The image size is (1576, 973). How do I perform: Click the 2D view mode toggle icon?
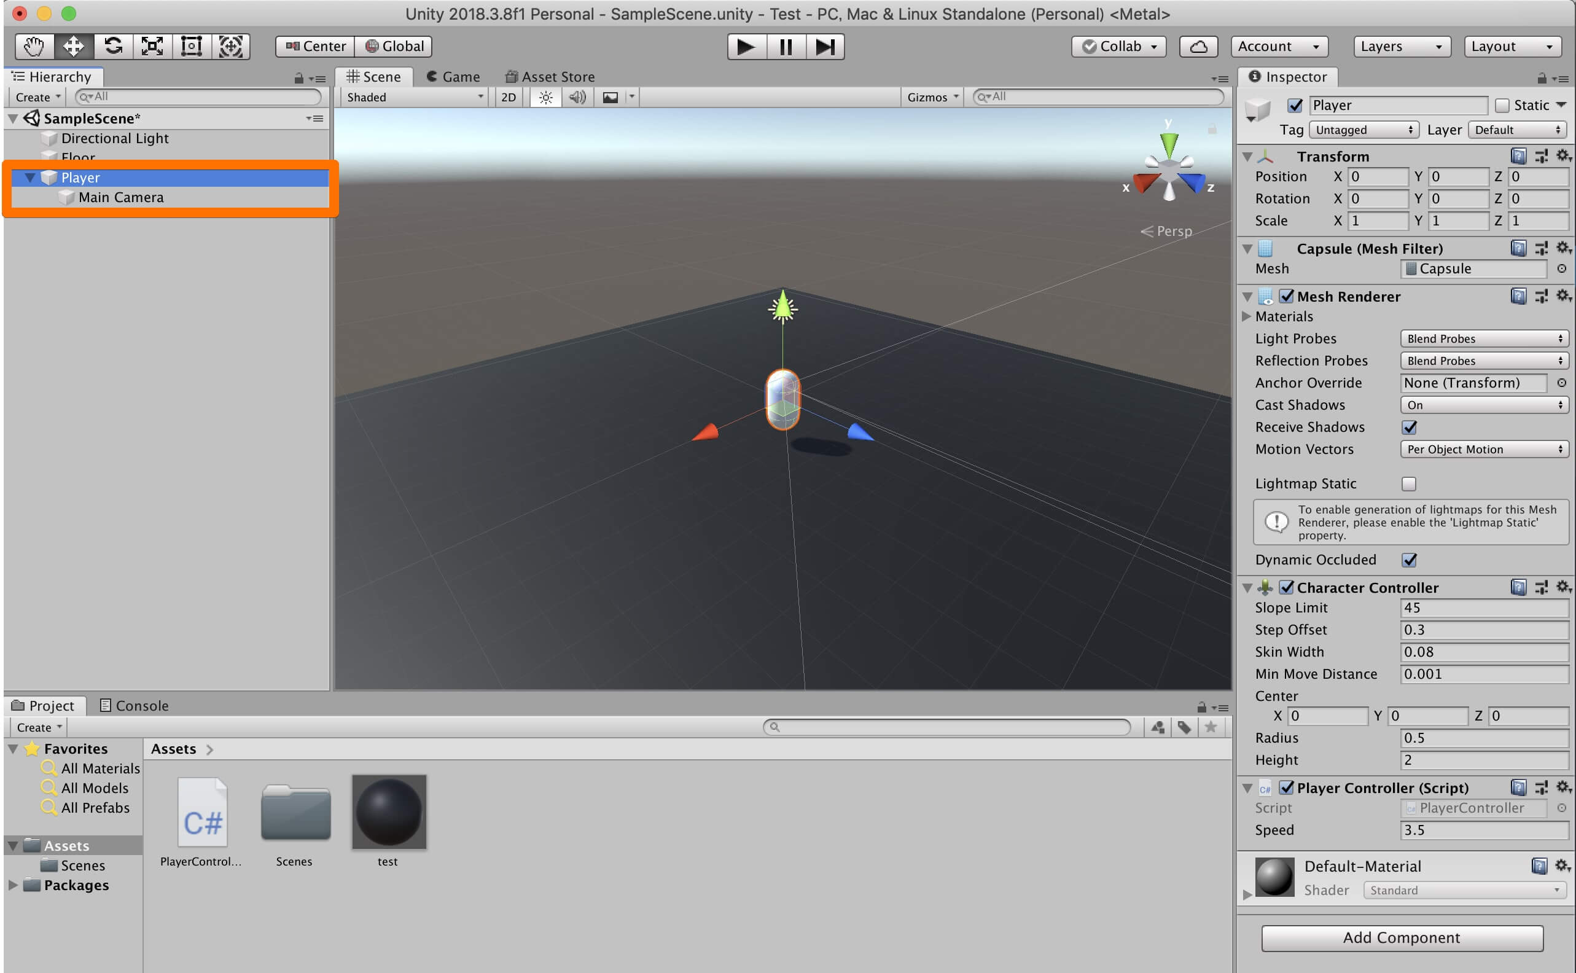pyautogui.click(x=508, y=97)
